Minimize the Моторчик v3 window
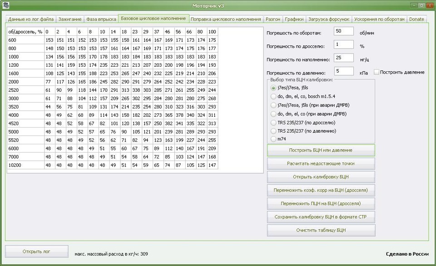This screenshot has height=266, width=436. point(414,5)
